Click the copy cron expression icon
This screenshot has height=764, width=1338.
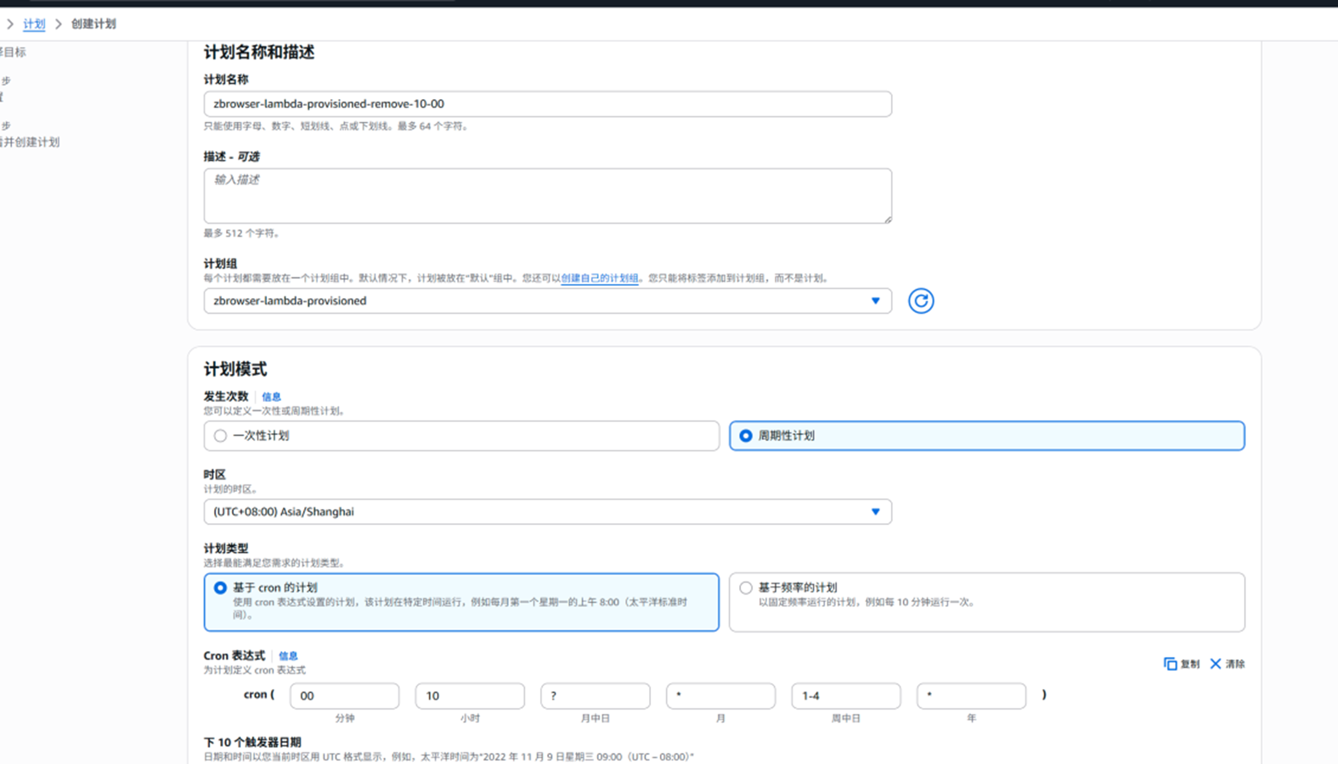pos(1170,664)
